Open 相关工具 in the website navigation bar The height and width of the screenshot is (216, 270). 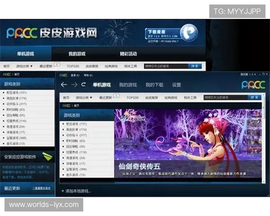[x=130, y=66]
